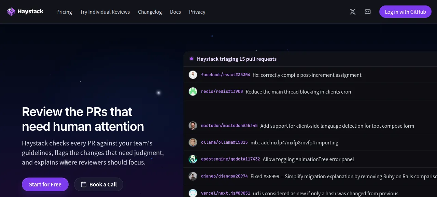
Task: Click Log in with GitHub button
Action: click(405, 12)
